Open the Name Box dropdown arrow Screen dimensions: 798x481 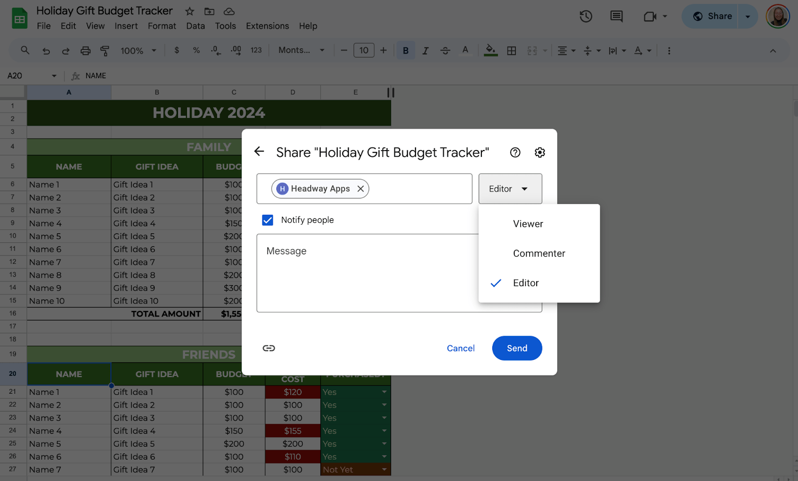tap(54, 76)
